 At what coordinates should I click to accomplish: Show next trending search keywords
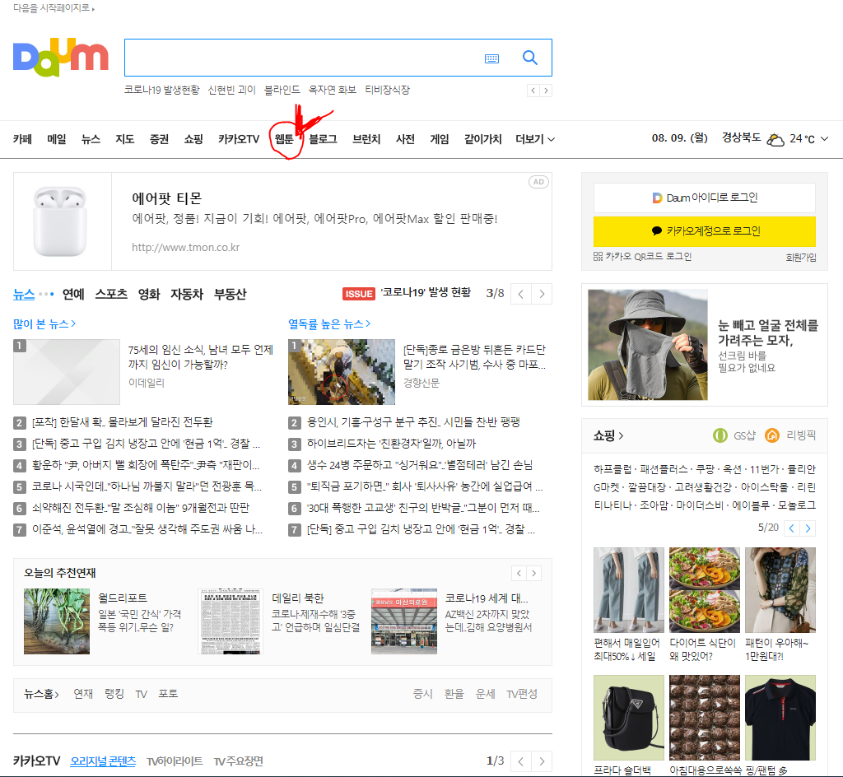(x=546, y=91)
